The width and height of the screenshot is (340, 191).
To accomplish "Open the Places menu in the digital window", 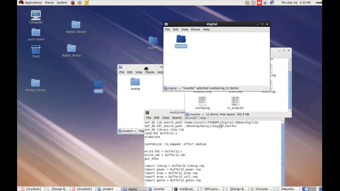I will pyautogui.click(x=195, y=29).
